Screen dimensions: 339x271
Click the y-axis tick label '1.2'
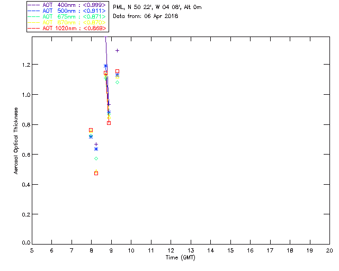[x=26, y=65]
